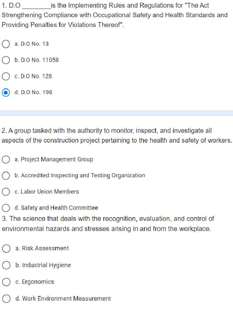
Task: Choose Accredited Inspecting and Testing Organization radio button
Action: [6, 176]
